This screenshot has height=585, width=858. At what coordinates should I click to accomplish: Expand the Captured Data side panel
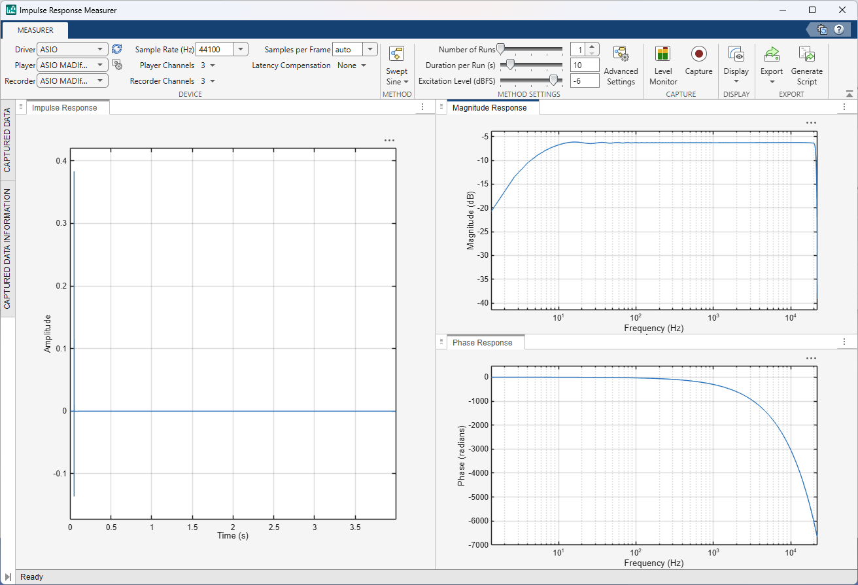pyautogui.click(x=7, y=141)
